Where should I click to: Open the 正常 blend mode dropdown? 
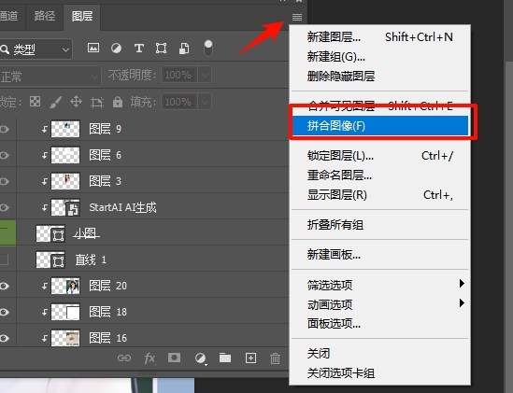click(50, 77)
